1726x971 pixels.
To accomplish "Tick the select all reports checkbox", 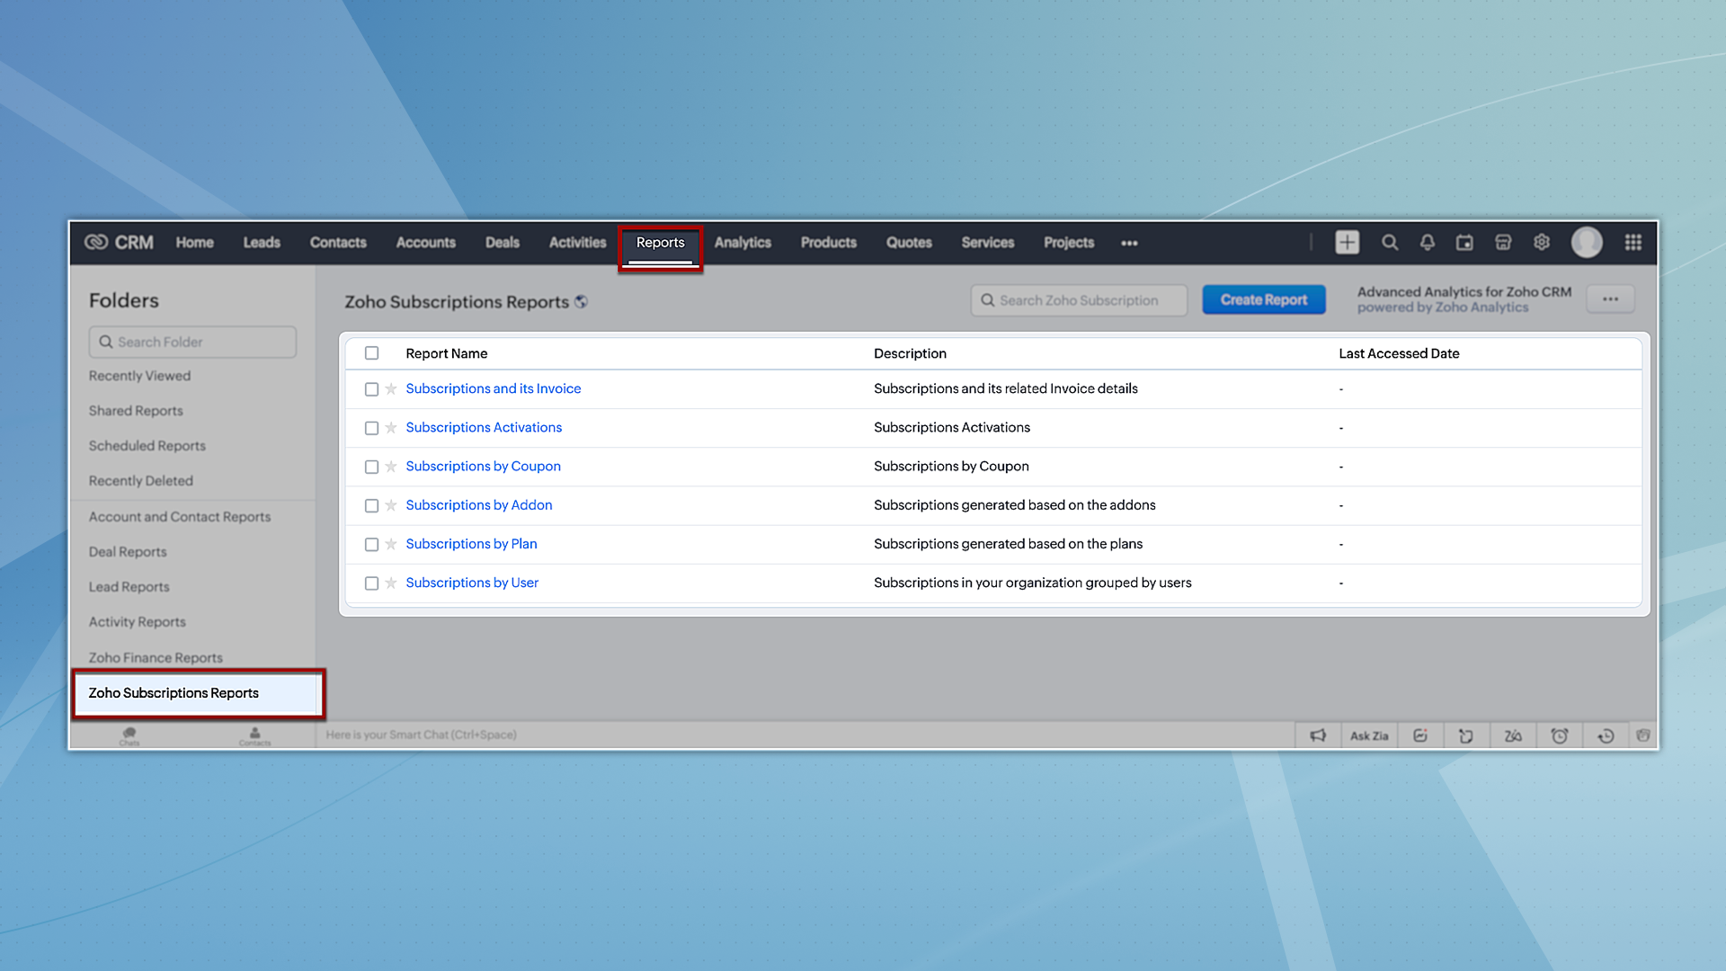I will tap(371, 353).
